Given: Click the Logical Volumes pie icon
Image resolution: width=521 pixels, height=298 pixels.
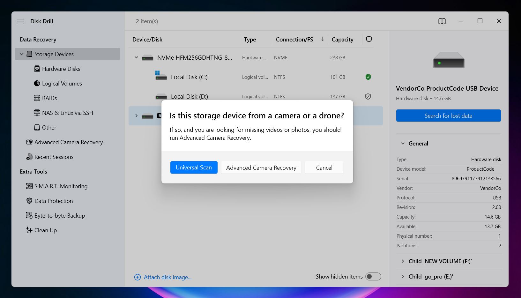Looking at the screenshot, I should click(x=37, y=83).
